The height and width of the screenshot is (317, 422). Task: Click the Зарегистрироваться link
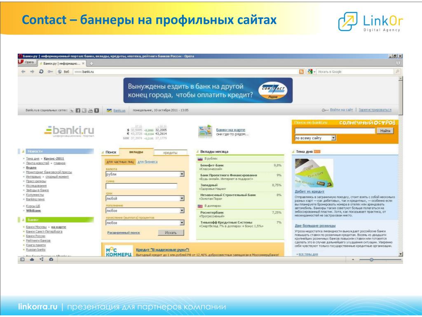(375, 110)
